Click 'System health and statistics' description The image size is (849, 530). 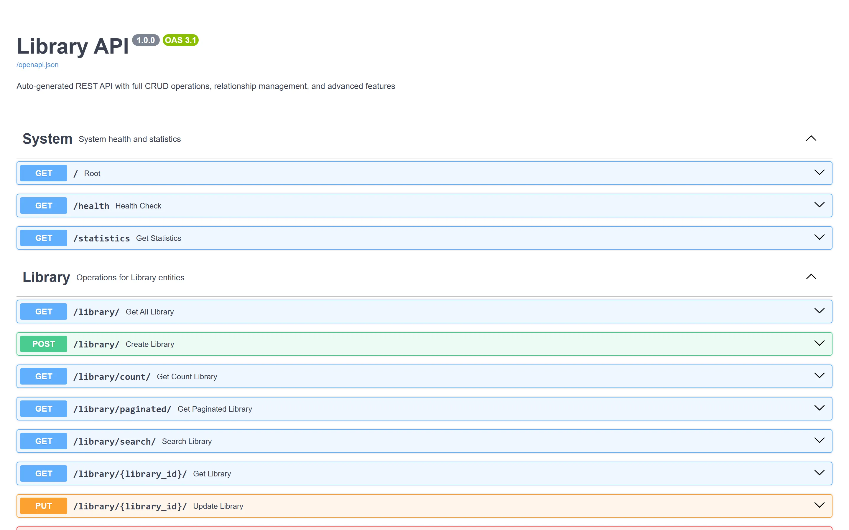tap(130, 139)
